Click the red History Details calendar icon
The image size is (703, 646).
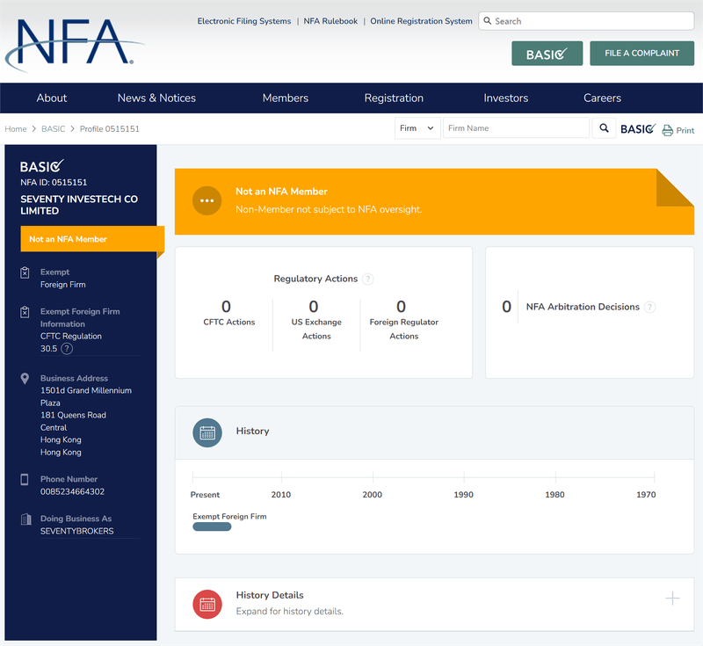click(x=207, y=605)
